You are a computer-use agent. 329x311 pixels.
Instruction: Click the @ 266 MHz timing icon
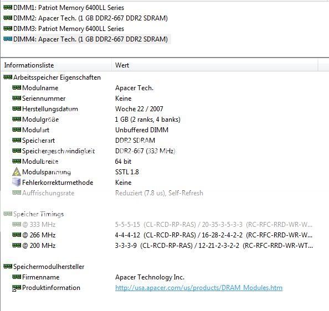coord(17,235)
